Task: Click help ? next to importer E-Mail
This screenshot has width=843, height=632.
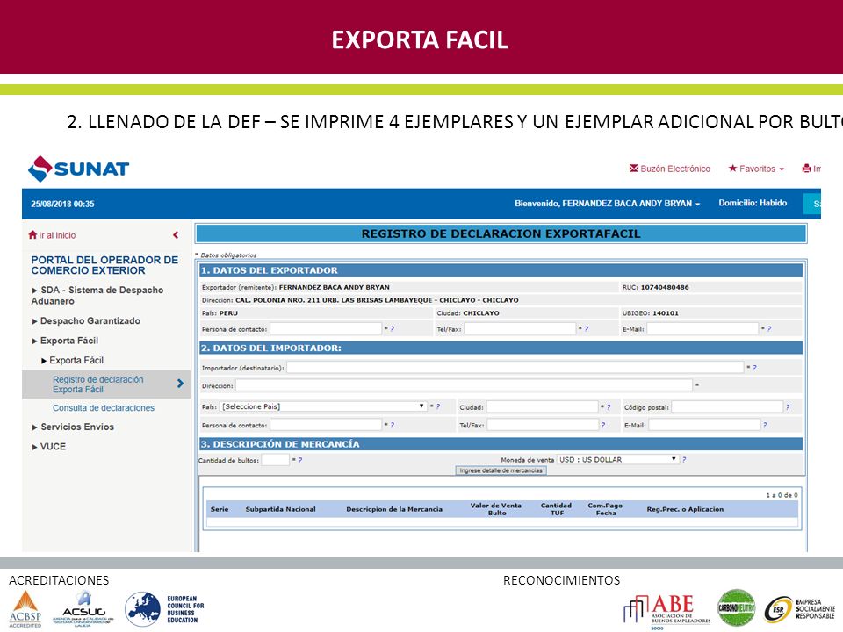Action: point(765,425)
